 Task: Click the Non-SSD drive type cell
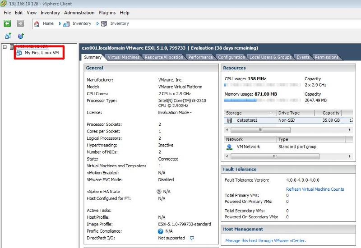287,120
